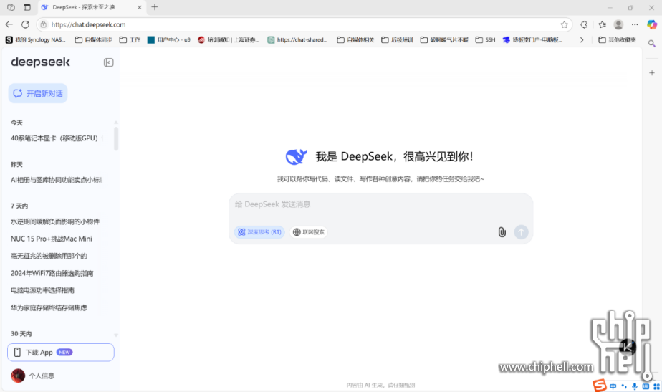The height and width of the screenshot is (392, 662).
Task: Toggle 联网搜索 web search mode
Action: point(309,232)
